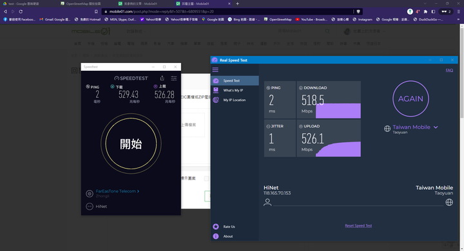Viewport: 464px width, 251px height.
Task: Go forward with the browser forward arrow
Action: coord(13,12)
